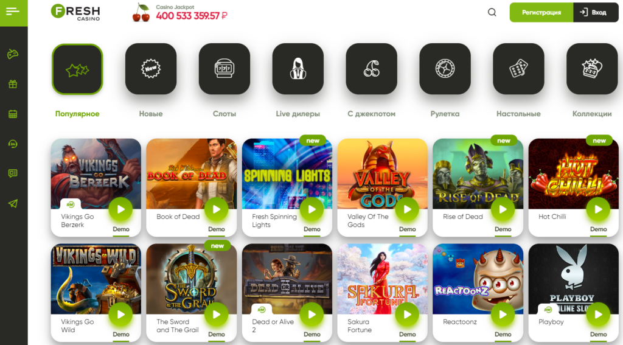Open the gift box bonuses icon
The image size is (623, 345).
pos(13,84)
